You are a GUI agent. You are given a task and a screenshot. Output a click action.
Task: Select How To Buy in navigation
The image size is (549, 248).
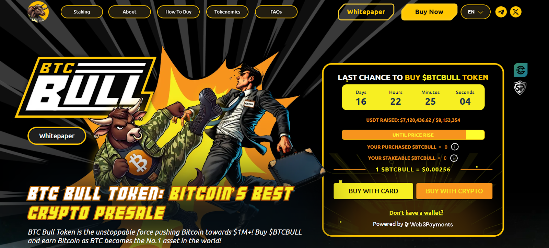178,12
